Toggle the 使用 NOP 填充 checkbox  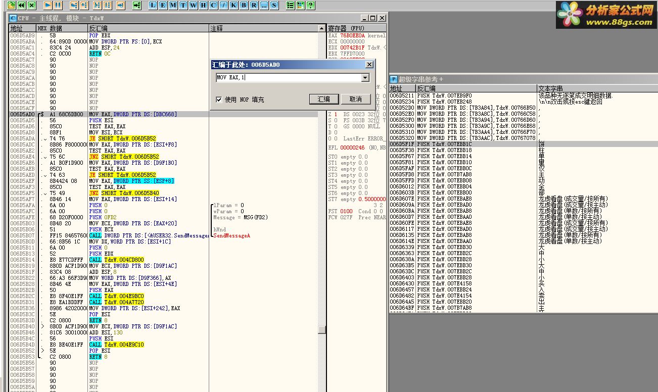click(219, 100)
